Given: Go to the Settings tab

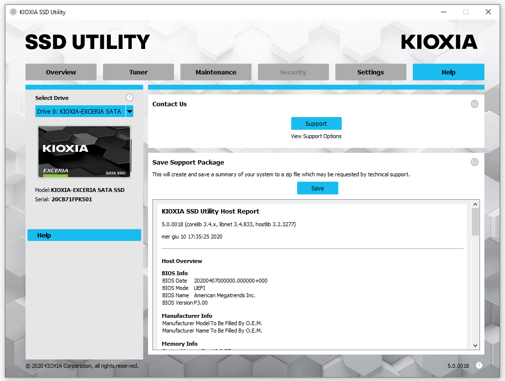Looking at the screenshot, I should 371,72.
